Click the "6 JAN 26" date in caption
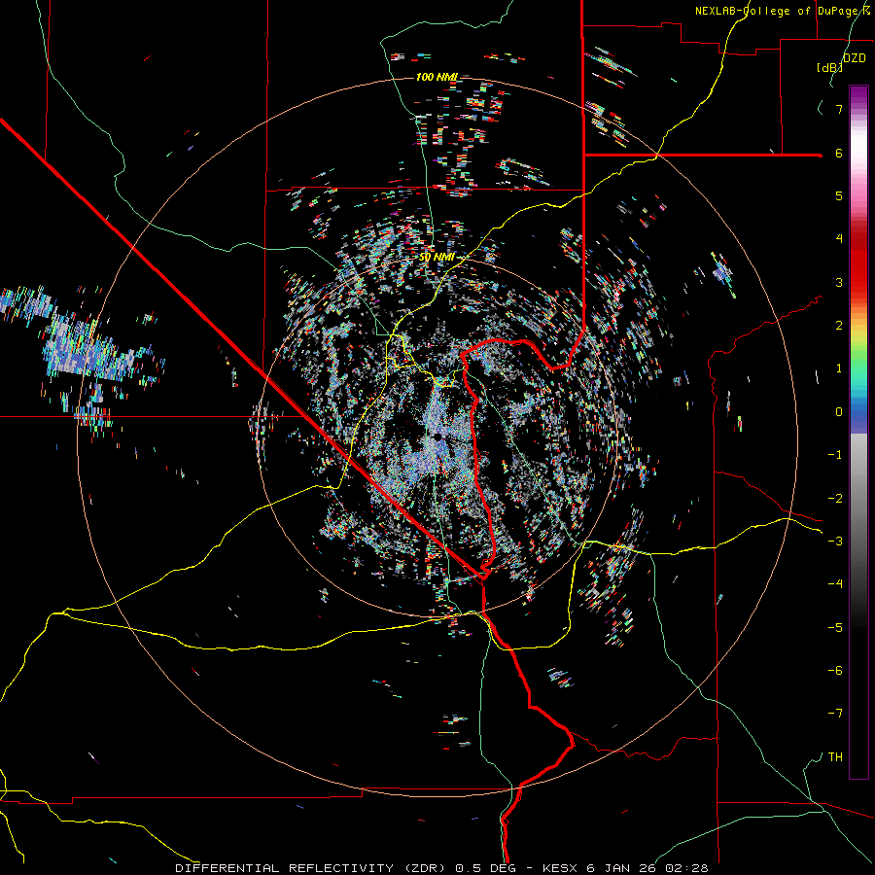This screenshot has width=875, height=875. tap(621, 868)
